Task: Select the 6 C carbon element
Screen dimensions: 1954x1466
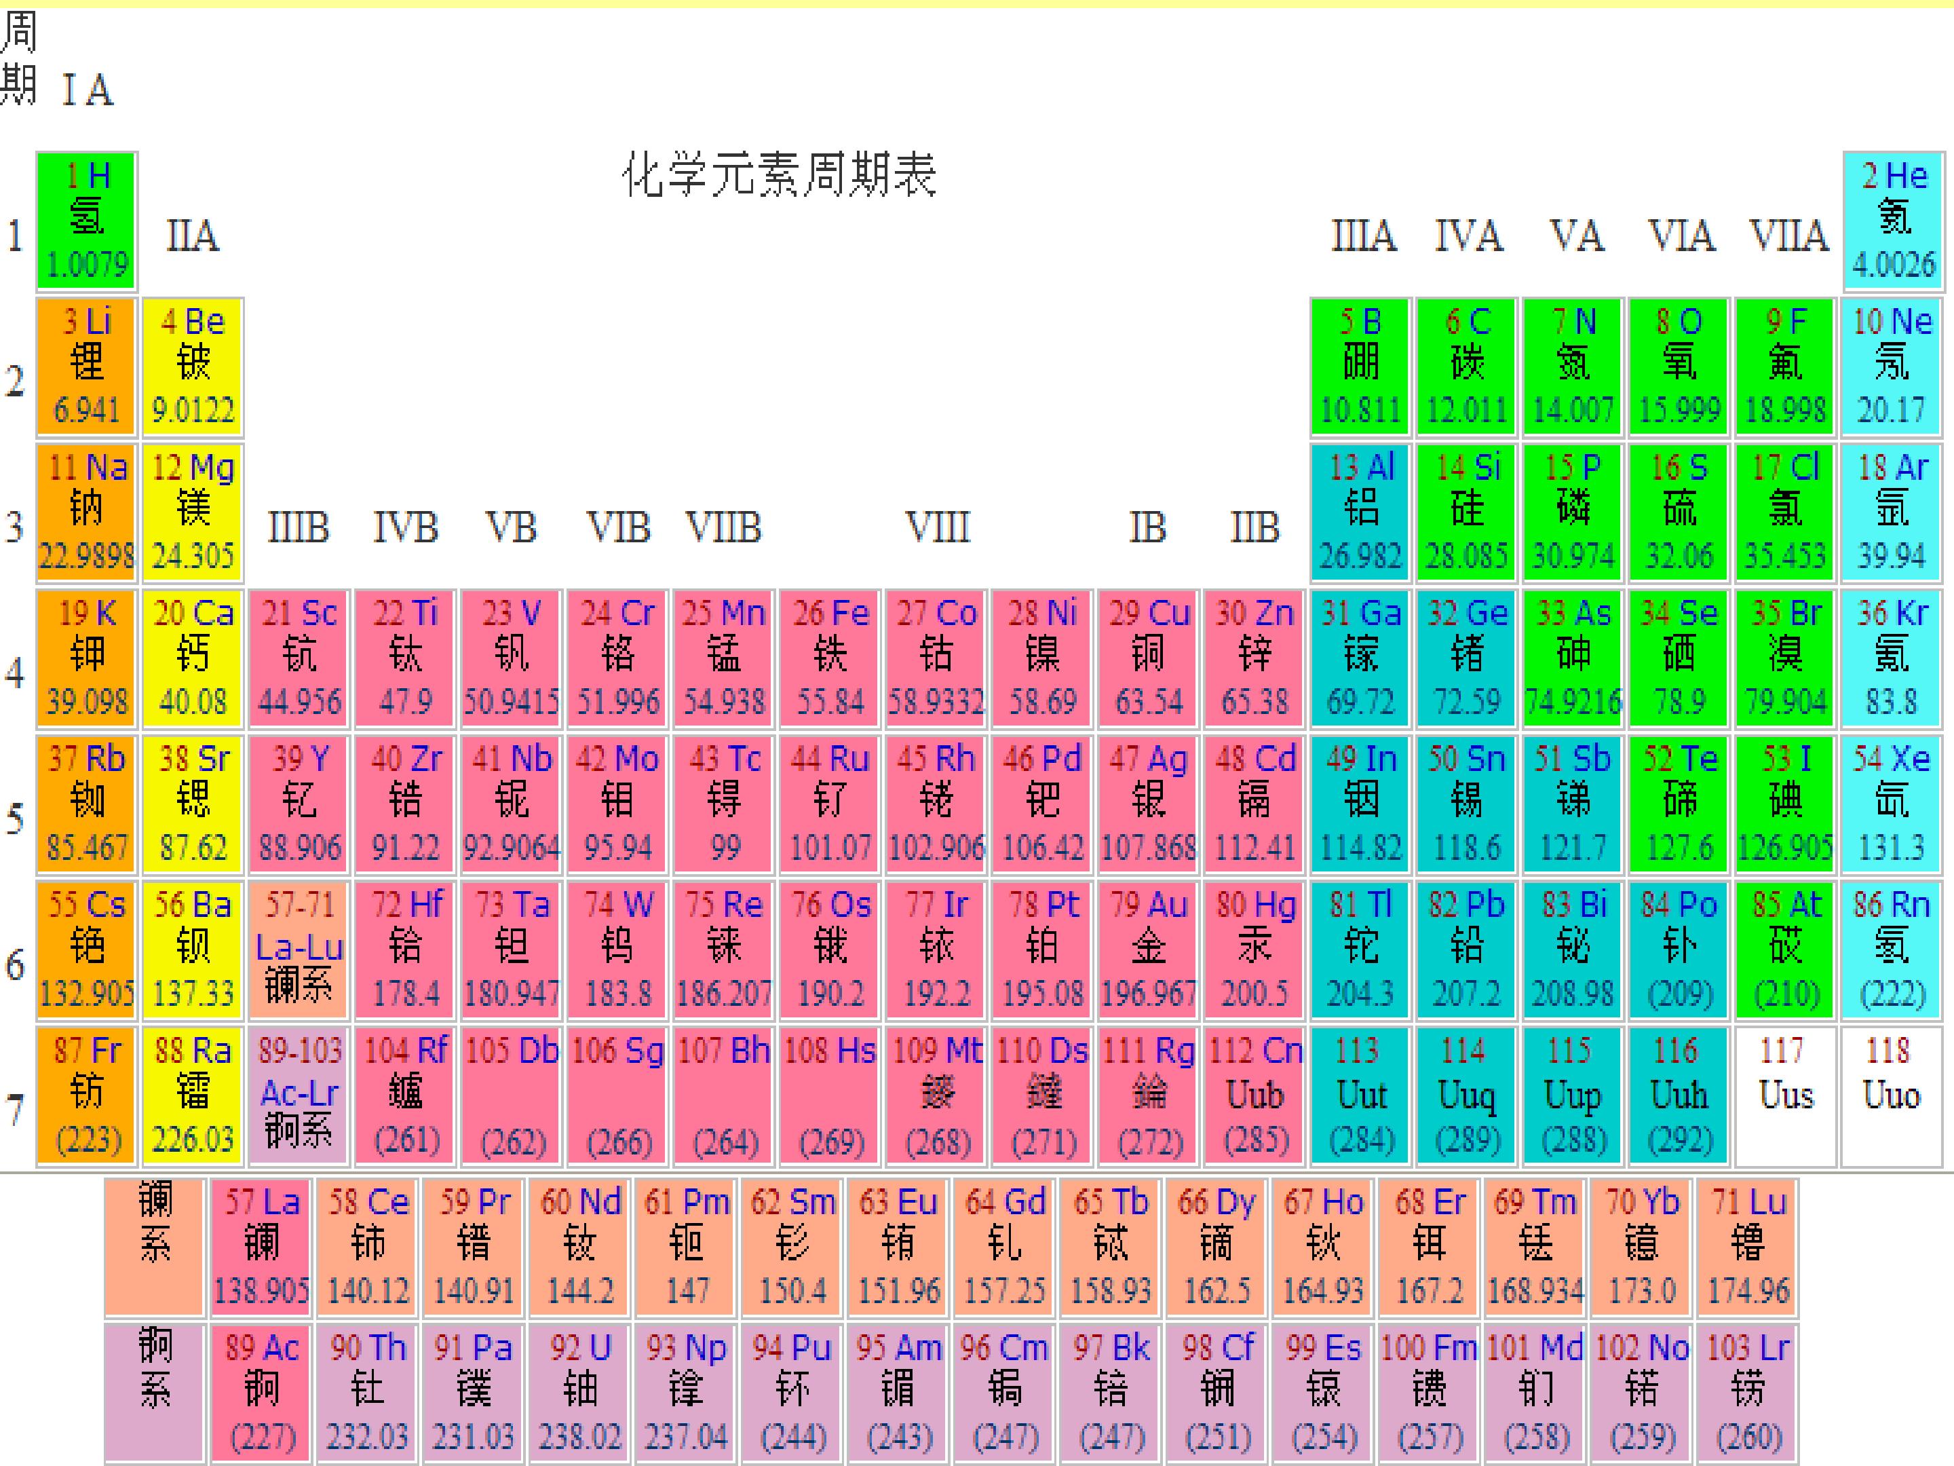Action: pos(1466,366)
